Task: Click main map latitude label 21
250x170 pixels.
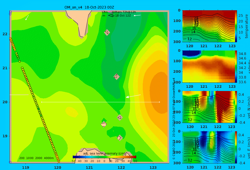Action: pyautogui.click(x=5, y=68)
